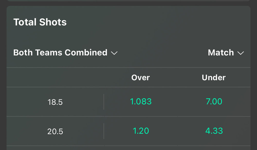Viewport: 257px width, 150px height.
Task: Select the 20.5 shots line label
Action: [x=55, y=132]
